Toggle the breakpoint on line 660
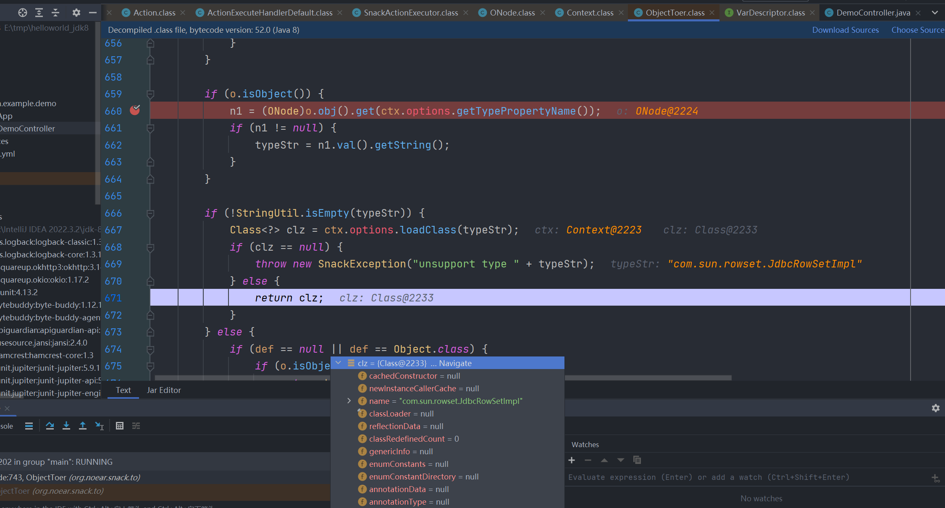 pos(135,110)
